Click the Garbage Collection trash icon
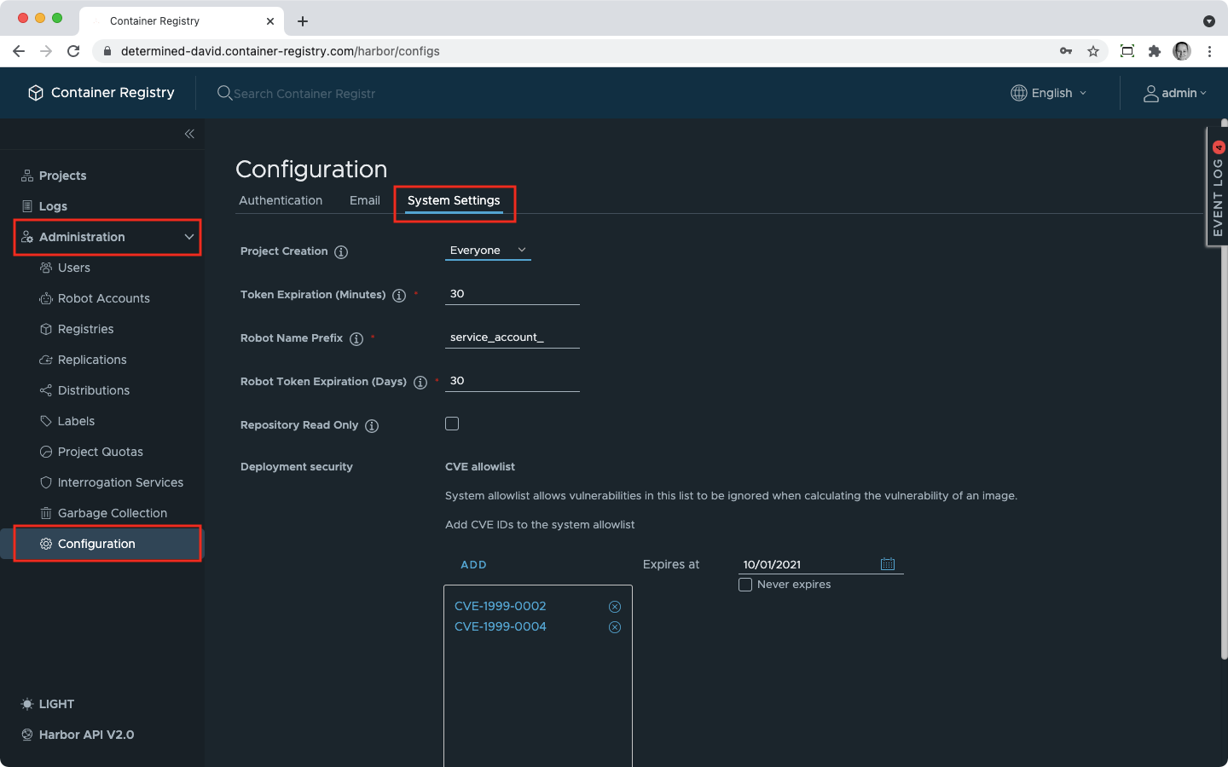This screenshot has height=767, width=1228. point(46,513)
